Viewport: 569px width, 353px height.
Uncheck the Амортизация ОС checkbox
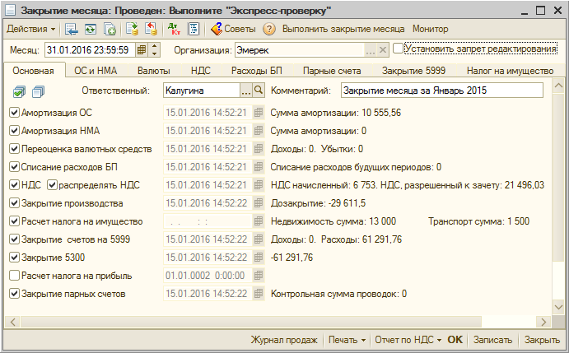click(14, 113)
